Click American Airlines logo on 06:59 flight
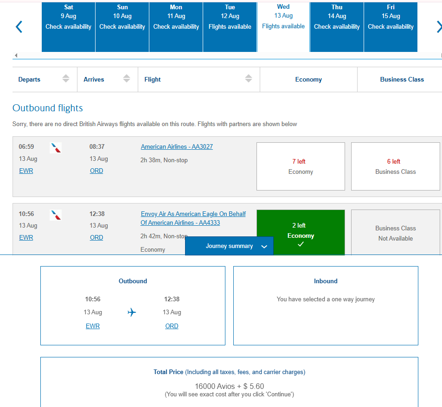This screenshot has width=442, height=407. 56,148
